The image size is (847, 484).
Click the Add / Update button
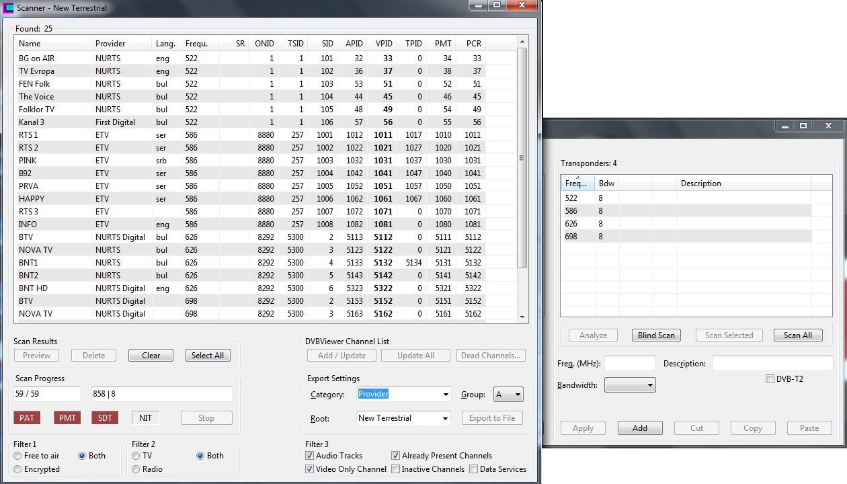click(x=341, y=356)
